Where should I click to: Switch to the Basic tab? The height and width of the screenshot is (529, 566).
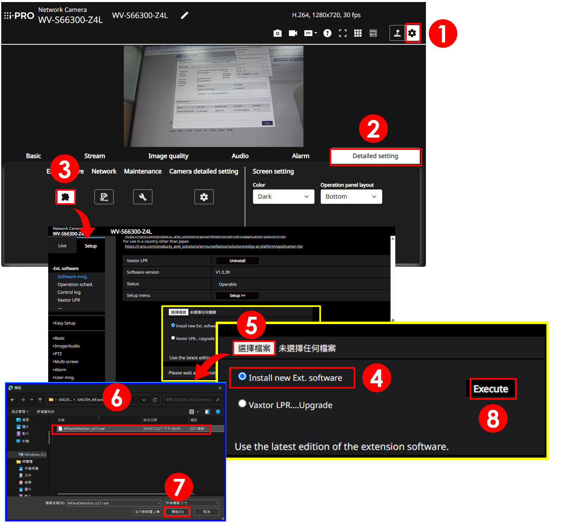tap(33, 156)
